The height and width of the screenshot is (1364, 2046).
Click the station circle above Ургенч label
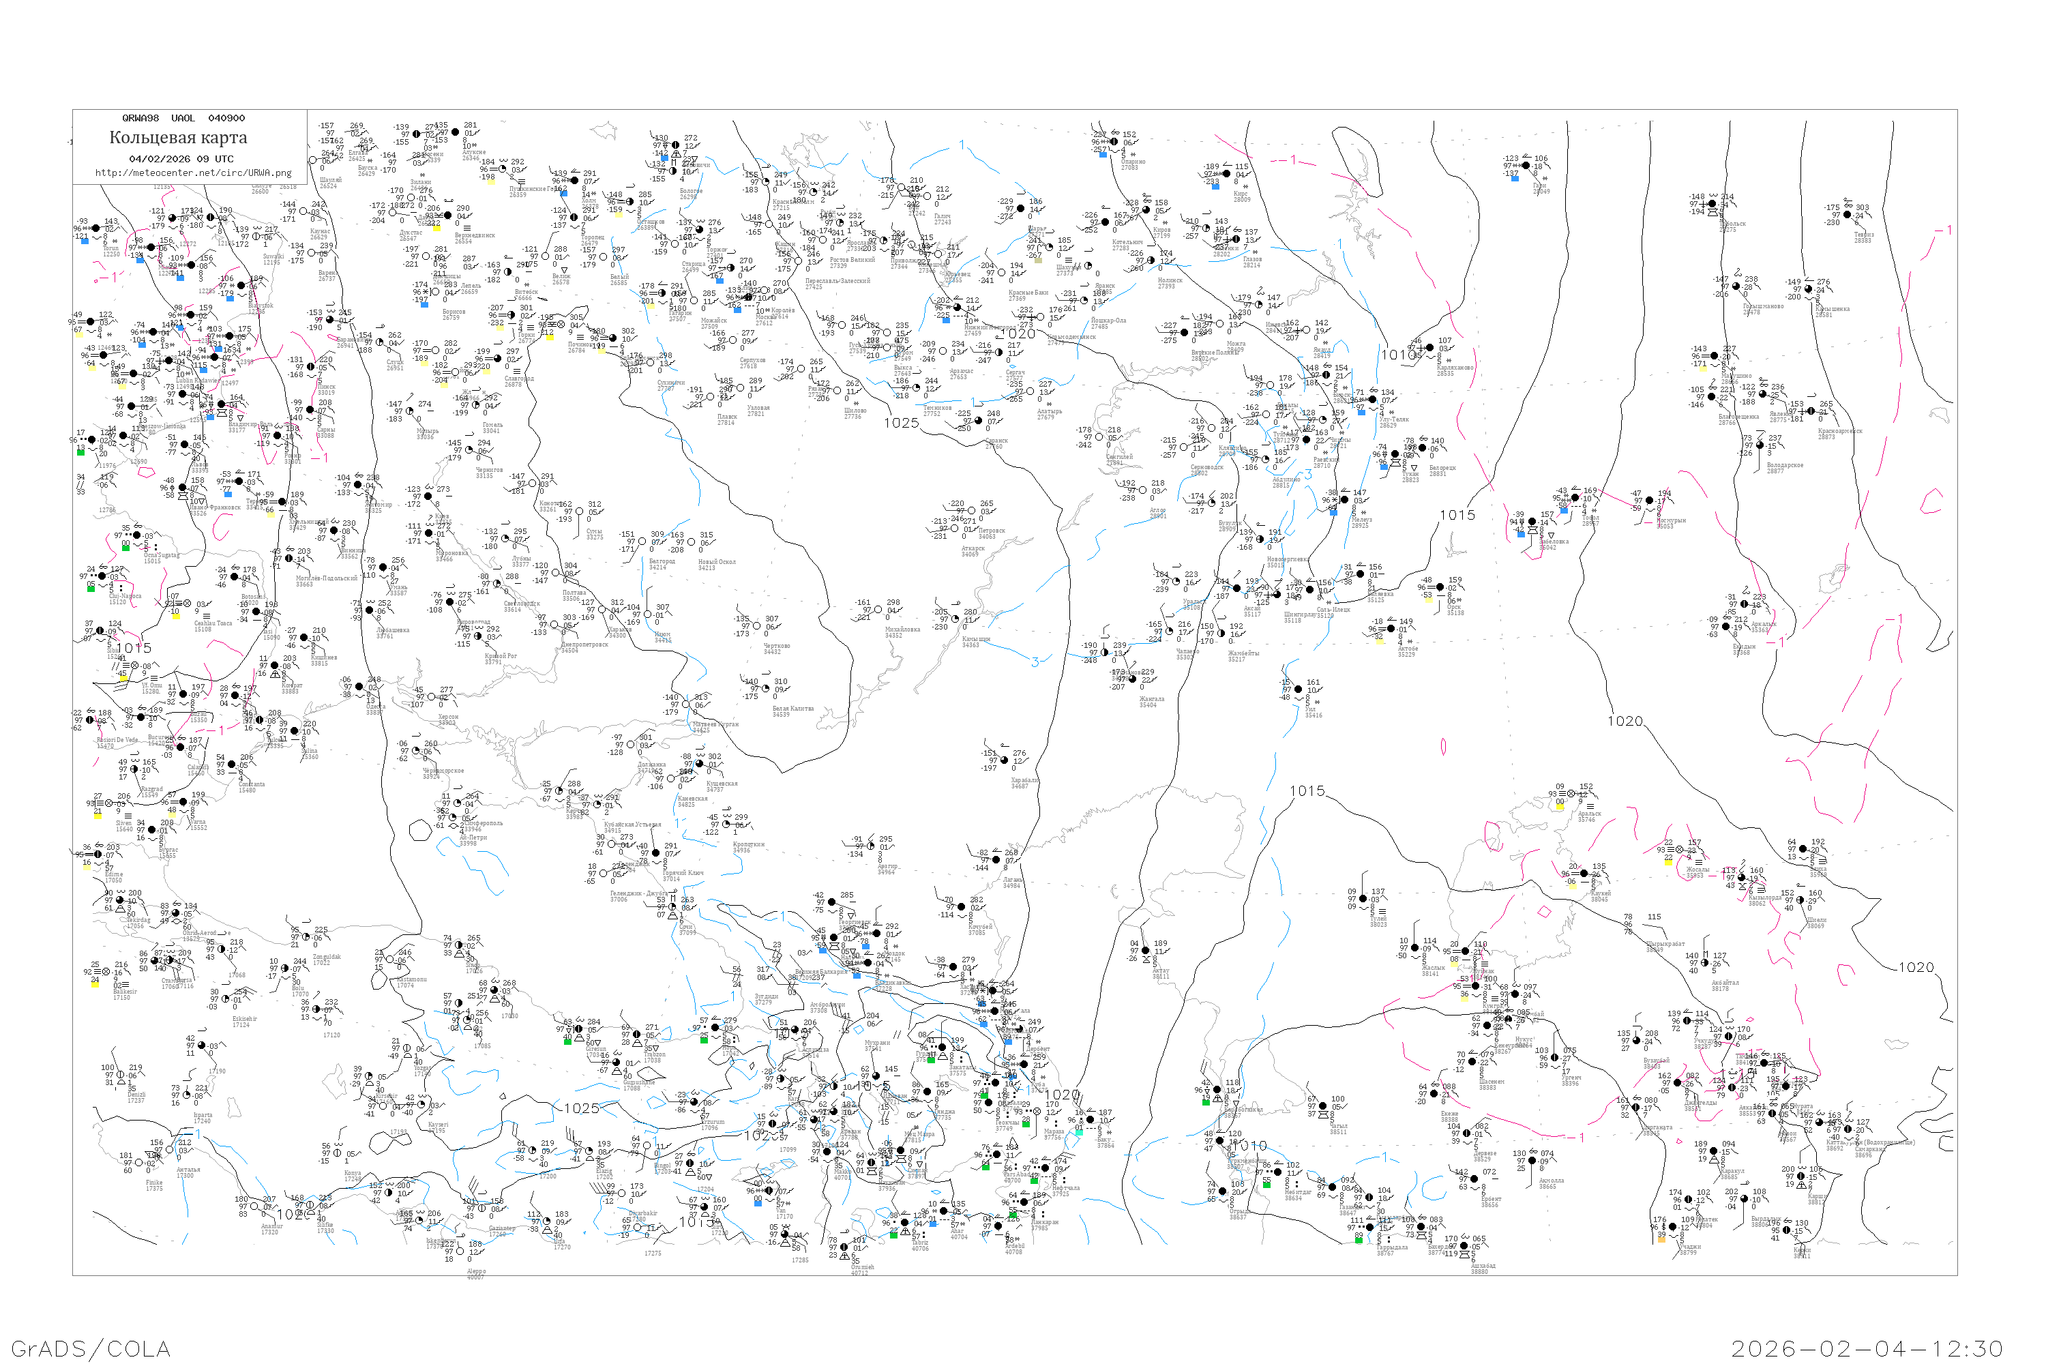pyautogui.click(x=1556, y=1058)
